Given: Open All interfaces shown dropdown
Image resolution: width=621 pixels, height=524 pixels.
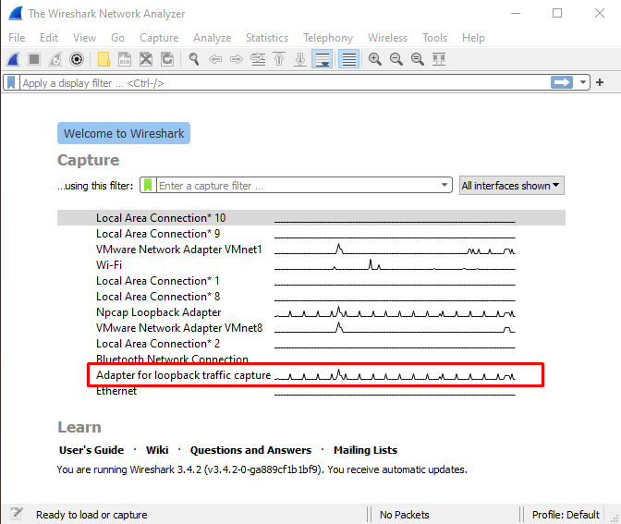Looking at the screenshot, I should point(512,186).
